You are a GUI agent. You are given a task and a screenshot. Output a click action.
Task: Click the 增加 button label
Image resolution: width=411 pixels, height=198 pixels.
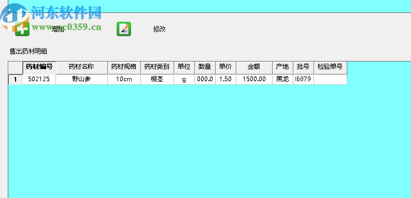[58, 29]
